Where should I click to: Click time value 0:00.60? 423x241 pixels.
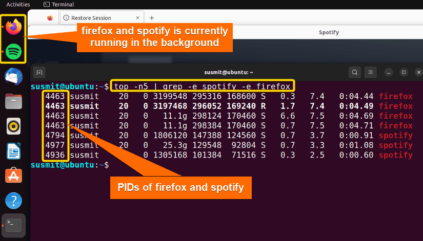(x=356, y=155)
